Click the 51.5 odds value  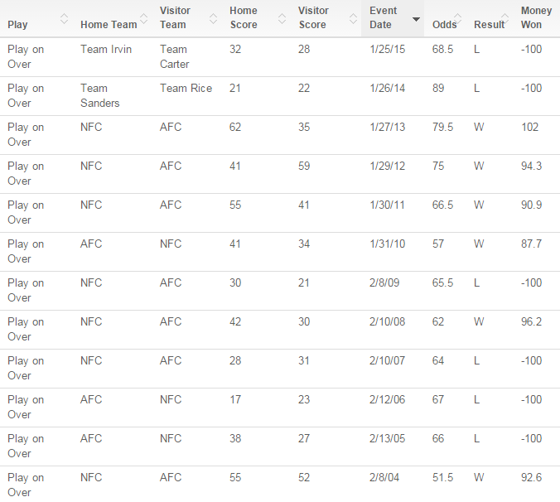[442, 477]
